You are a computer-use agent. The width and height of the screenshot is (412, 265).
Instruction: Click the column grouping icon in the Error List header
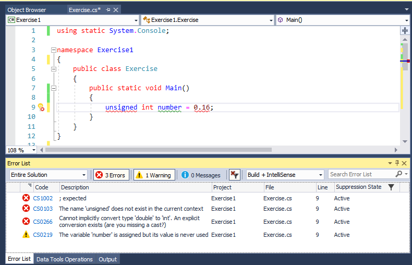coord(30,186)
